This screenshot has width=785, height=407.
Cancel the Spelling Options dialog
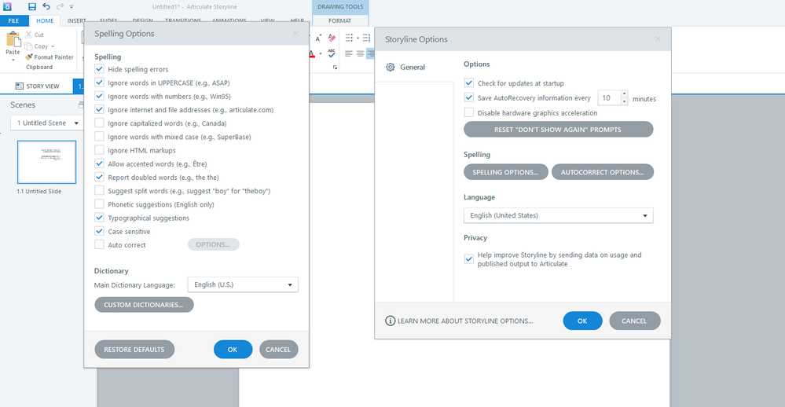[x=278, y=350]
